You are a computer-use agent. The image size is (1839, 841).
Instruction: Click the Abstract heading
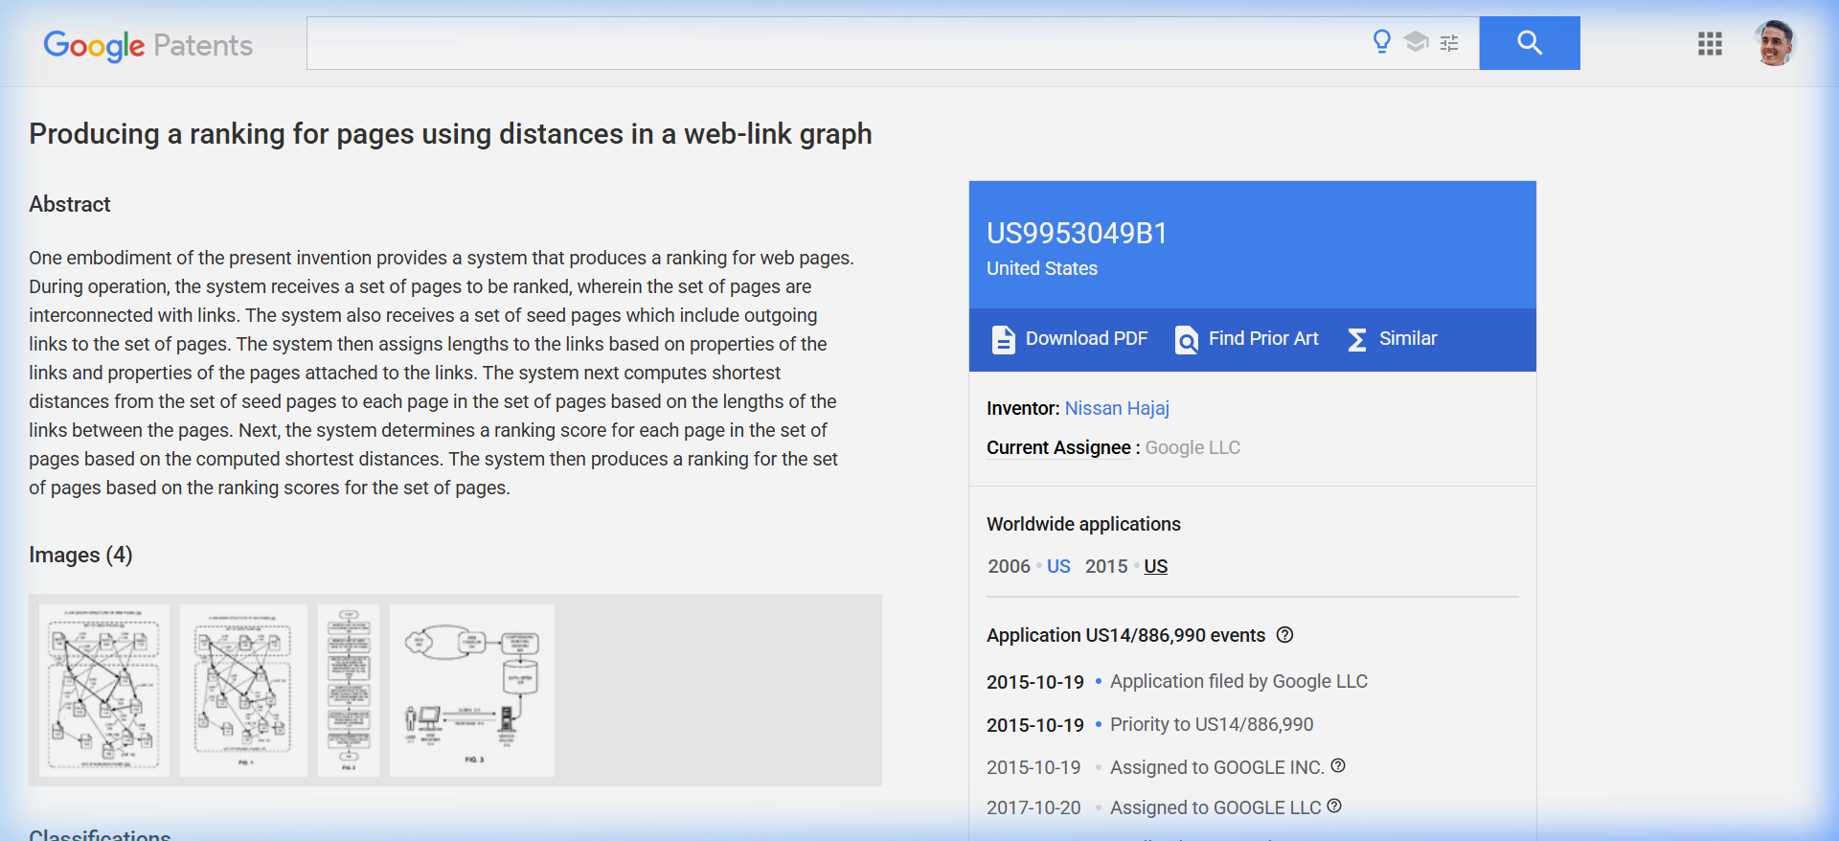(x=70, y=204)
